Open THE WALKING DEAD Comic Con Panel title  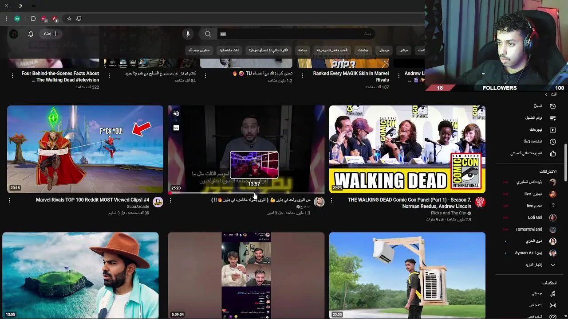point(410,203)
